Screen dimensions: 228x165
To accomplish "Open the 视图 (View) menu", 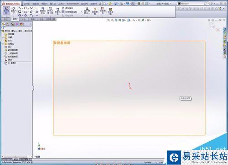I will 44,3.
